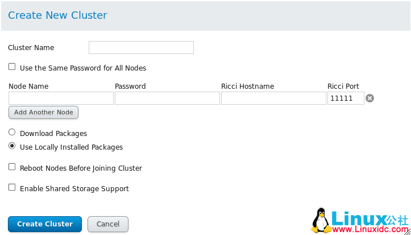Click the Node Name column label

[28, 86]
